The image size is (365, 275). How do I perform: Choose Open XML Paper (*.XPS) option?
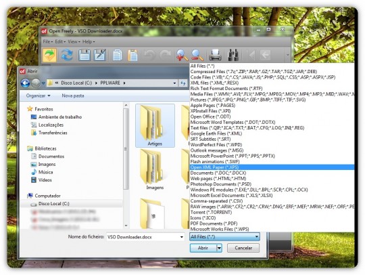click(x=272, y=167)
